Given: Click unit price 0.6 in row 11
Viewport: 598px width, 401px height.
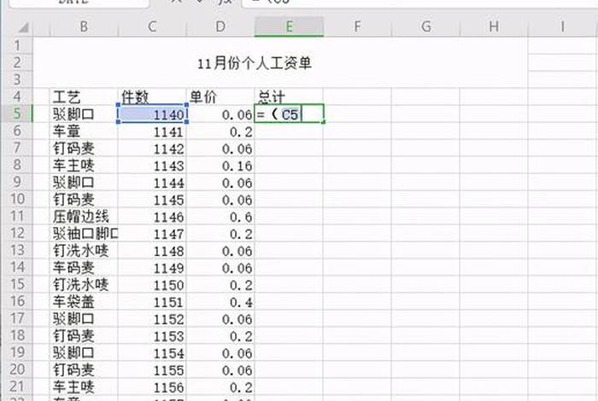Looking at the screenshot, I should (x=220, y=217).
